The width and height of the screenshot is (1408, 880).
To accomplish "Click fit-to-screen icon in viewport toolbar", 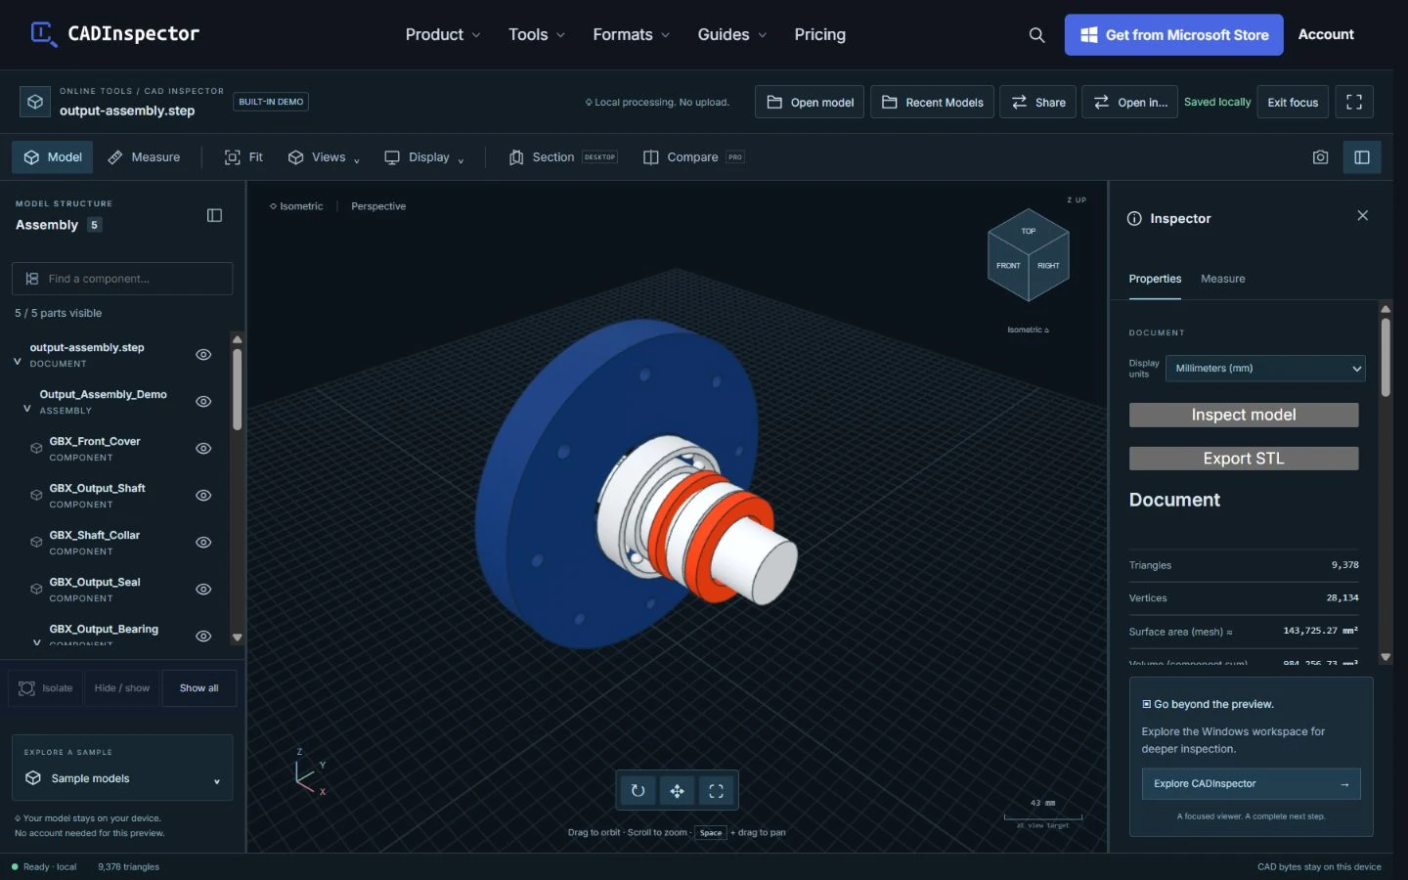I will click(x=716, y=791).
